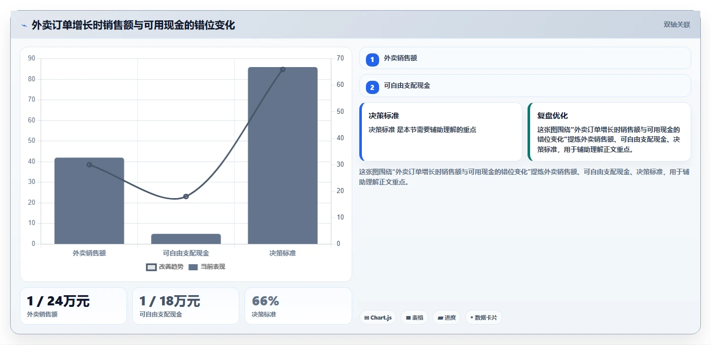Open the 可自由支配现金 list item
711x345 pixels.
[525, 86]
